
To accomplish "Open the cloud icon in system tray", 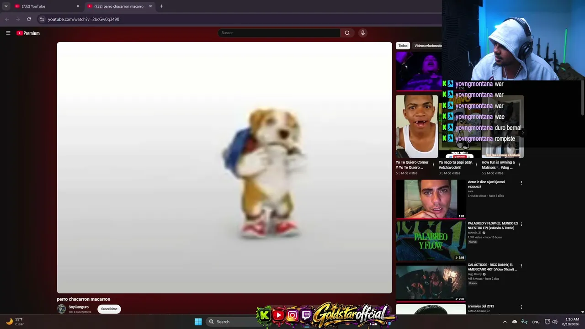I will [x=515, y=322].
